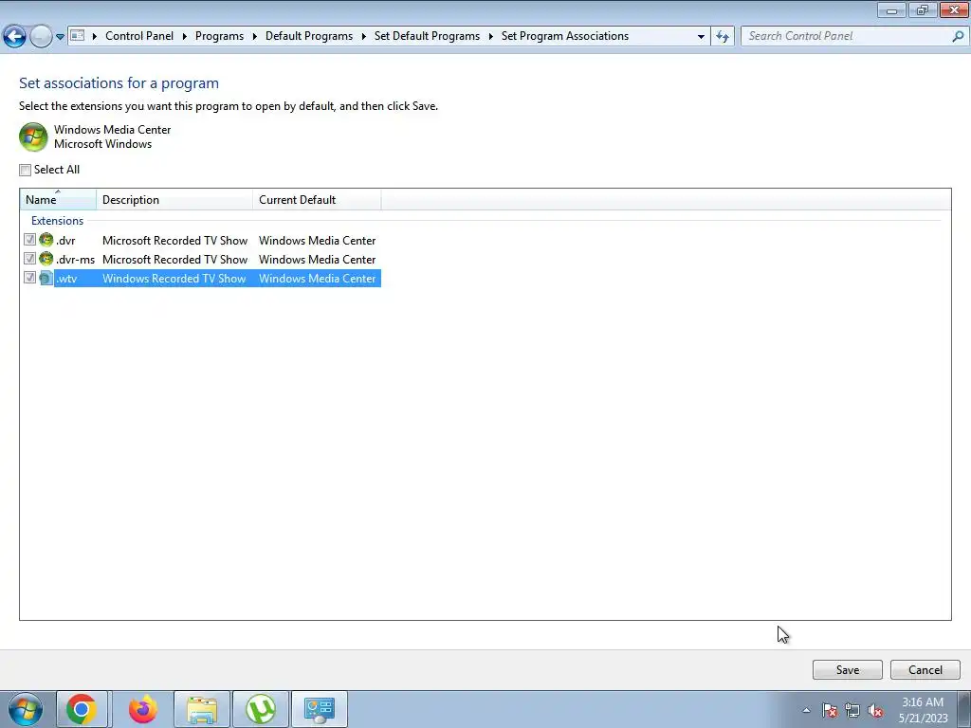This screenshot has height=728, width=971.
Task: Click Windows Media Center default for .wtv
Action: 317,279
